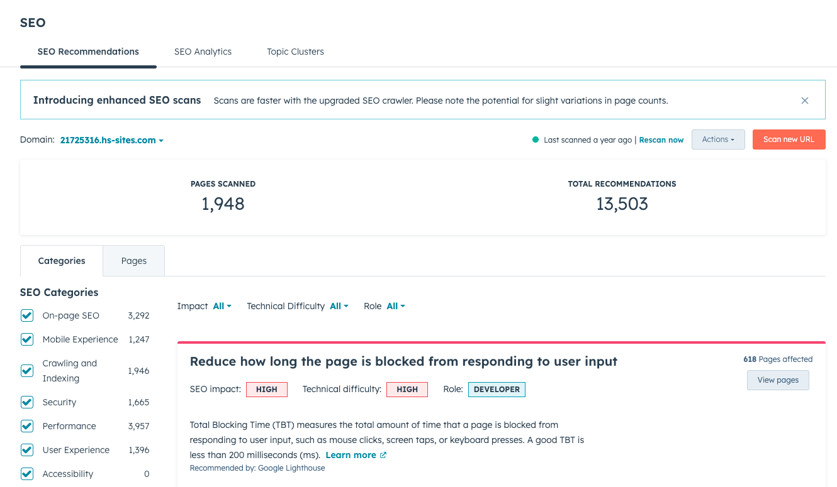Screen dimensions: 837x487
Task: Open the Topic Clusters tab
Action: [x=295, y=52]
